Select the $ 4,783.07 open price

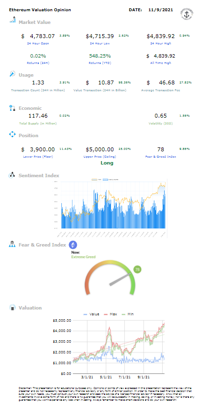tap(38, 36)
